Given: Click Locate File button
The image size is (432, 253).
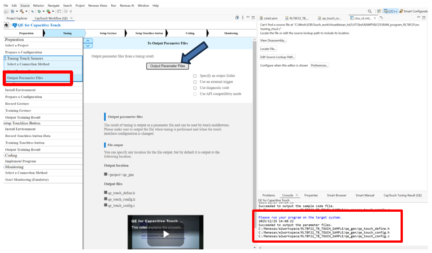Looking at the screenshot, I should pos(268,49).
